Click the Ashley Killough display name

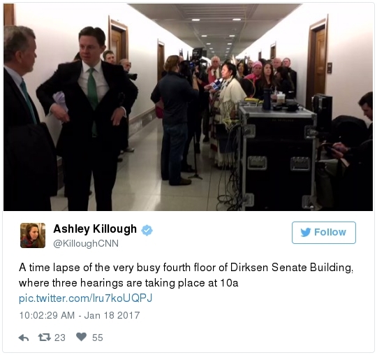click(x=95, y=229)
